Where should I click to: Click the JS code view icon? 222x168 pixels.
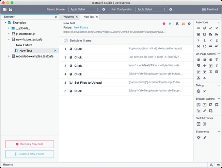pos(183,24)
